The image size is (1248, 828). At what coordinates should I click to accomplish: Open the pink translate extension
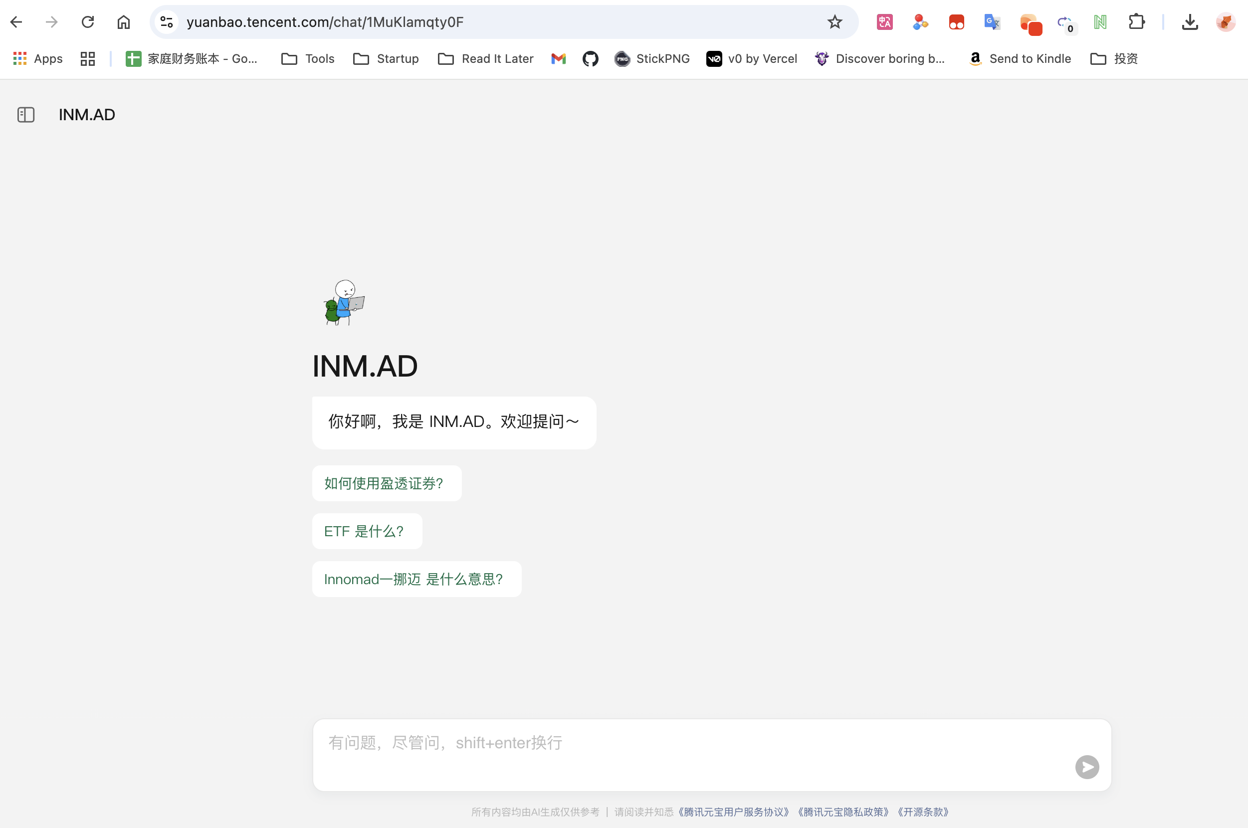coord(885,22)
